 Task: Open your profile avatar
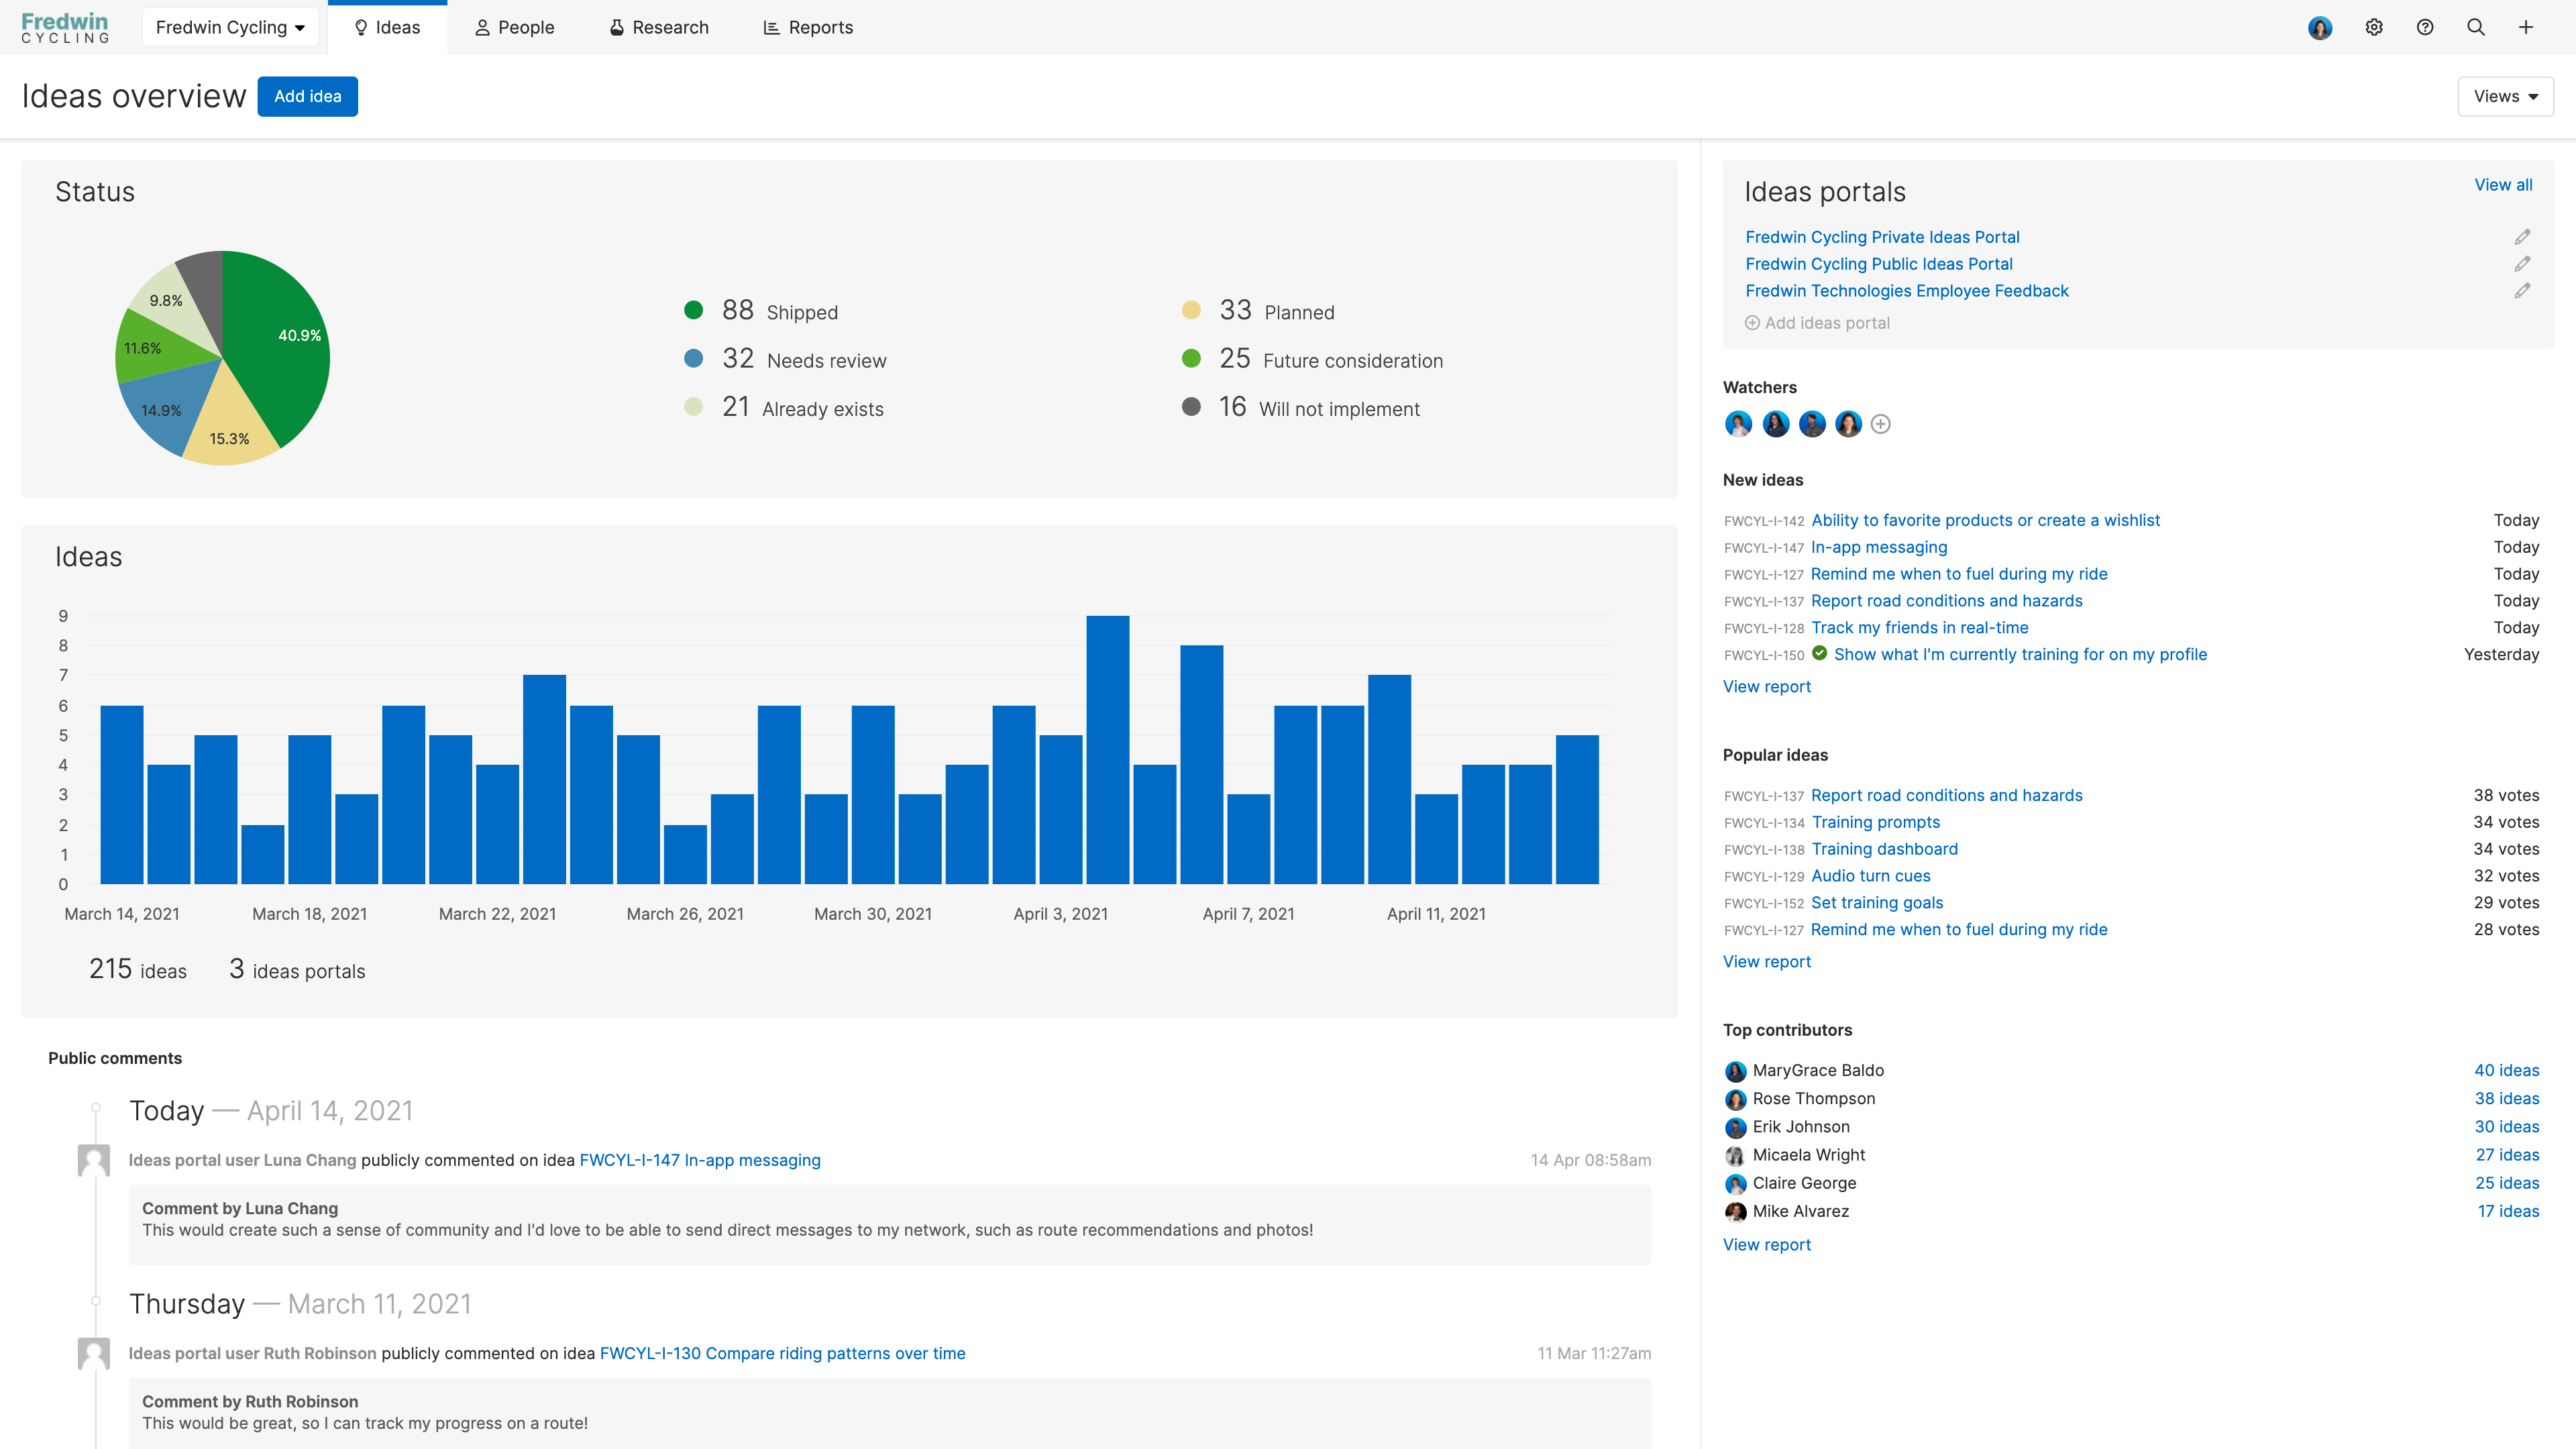[x=2320, y=27]
